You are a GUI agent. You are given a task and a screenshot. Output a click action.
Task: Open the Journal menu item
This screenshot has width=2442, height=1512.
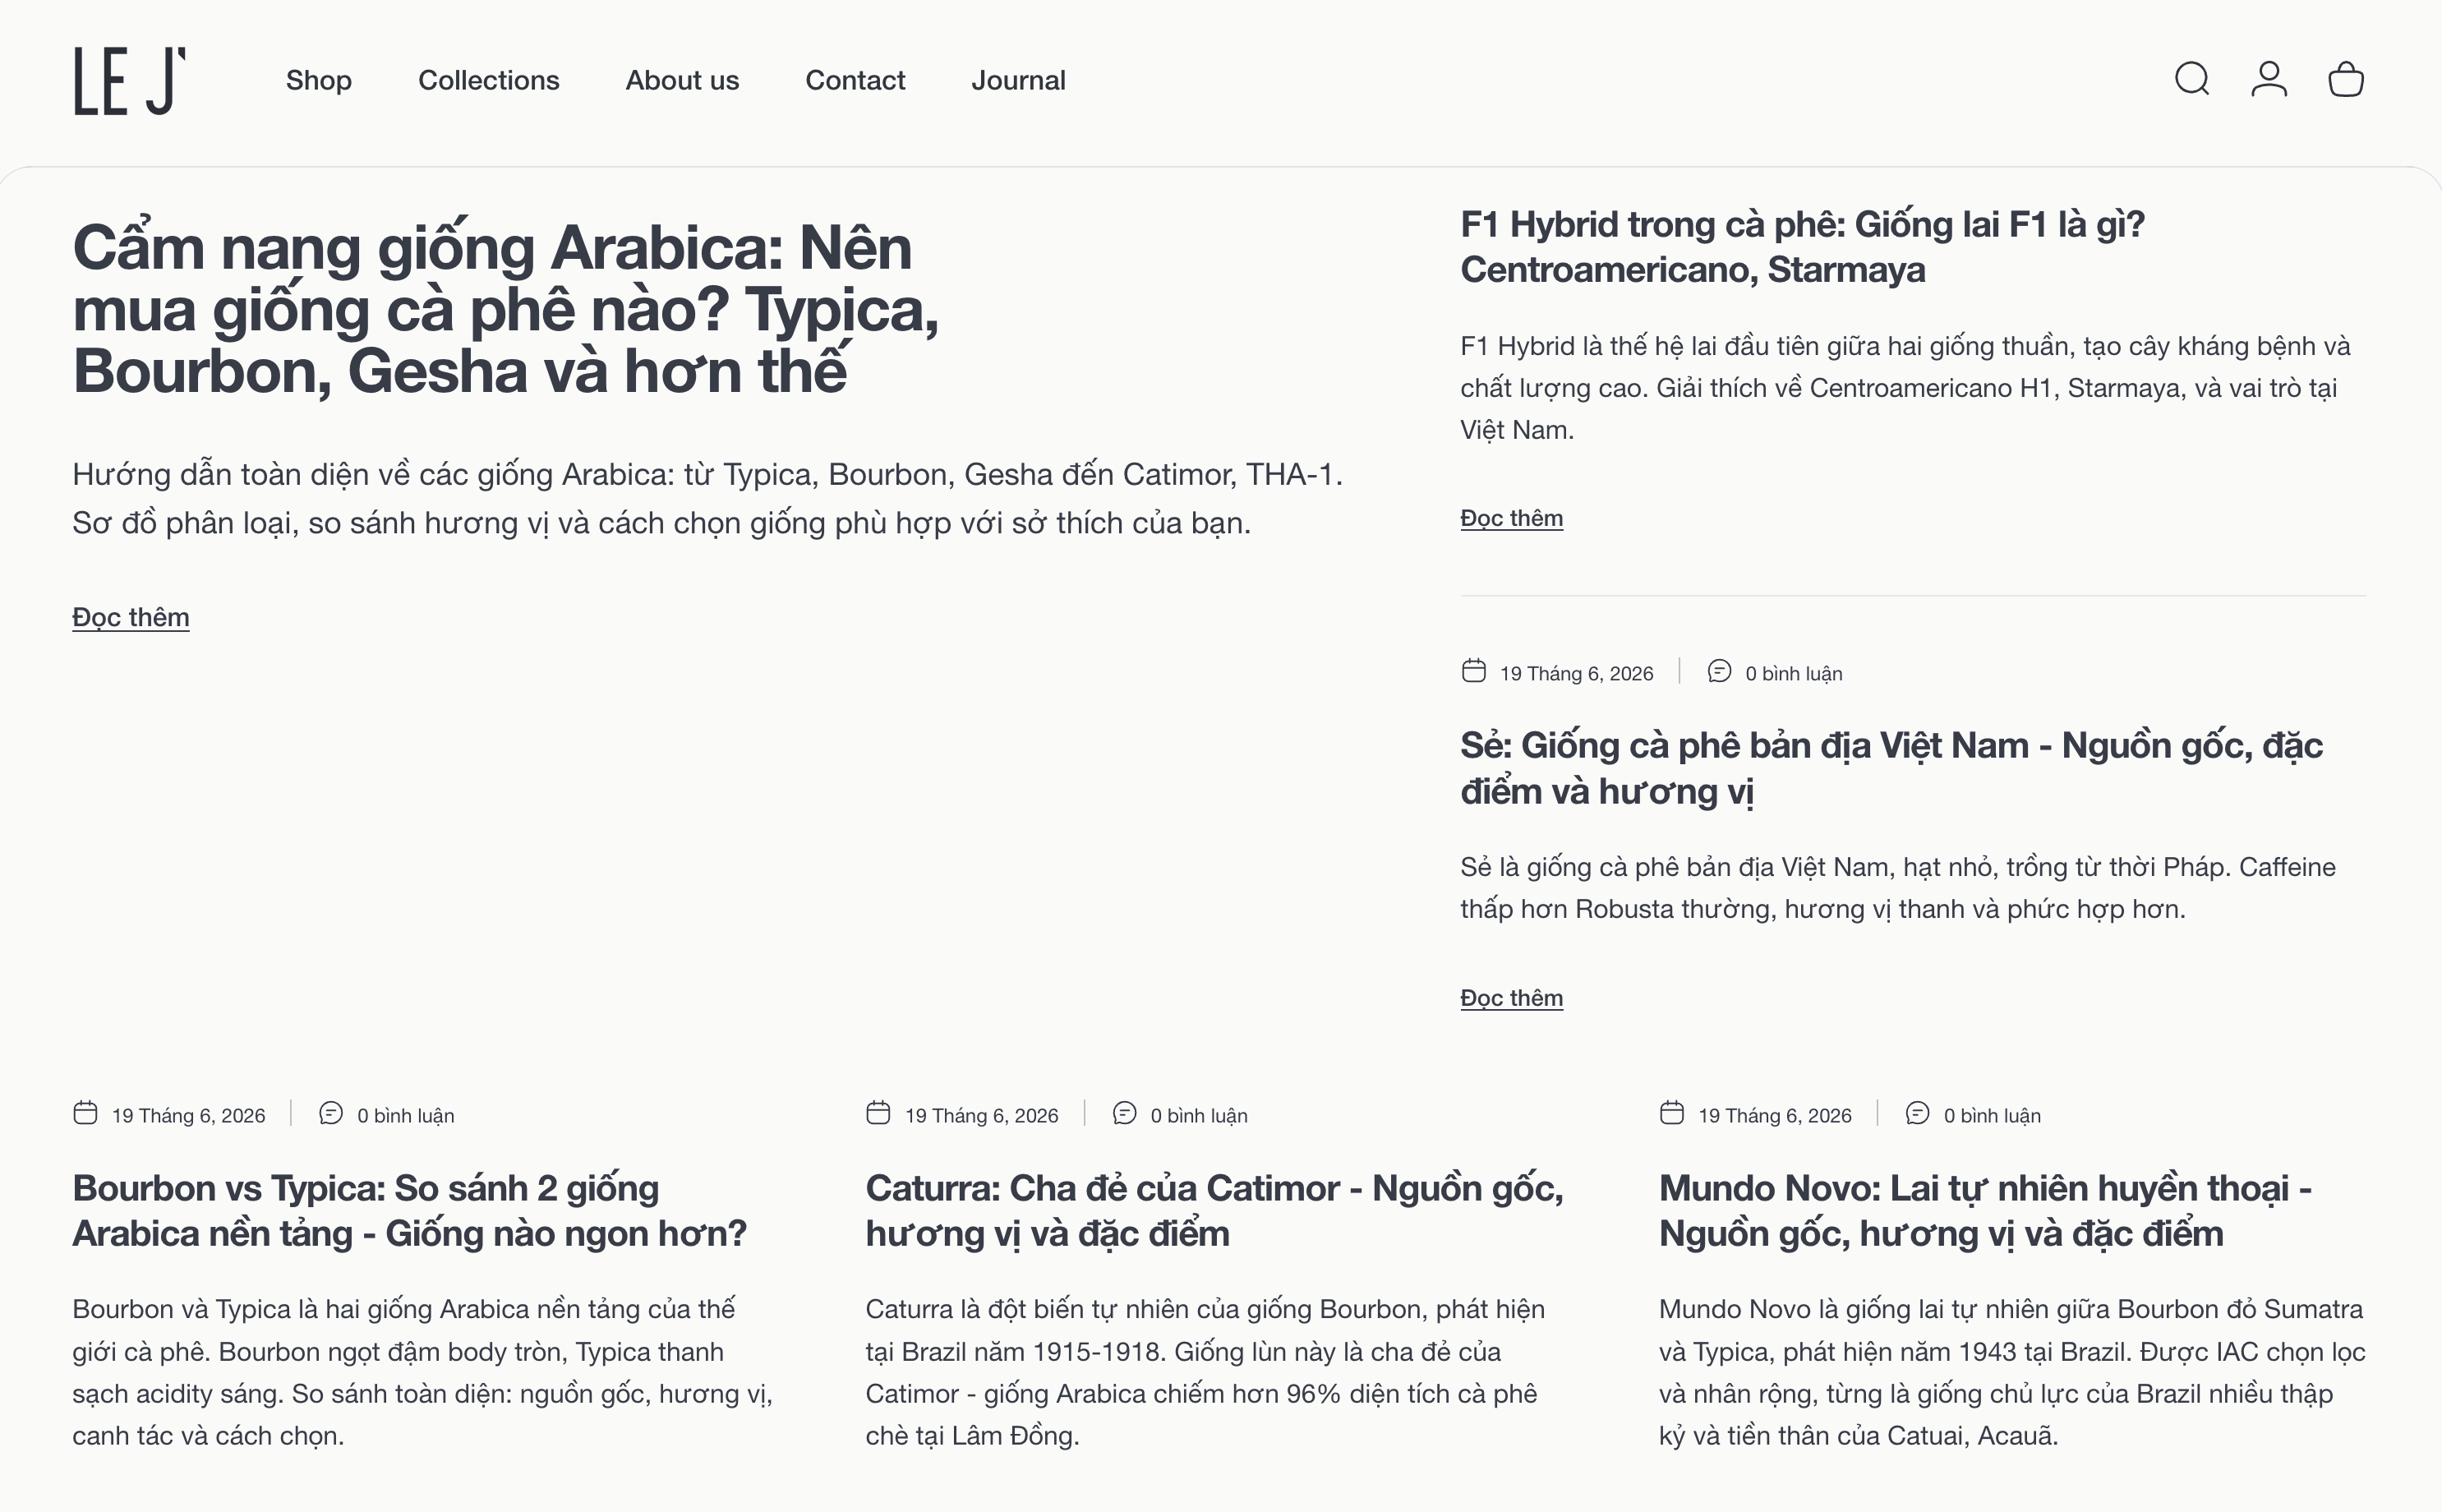1019,80
